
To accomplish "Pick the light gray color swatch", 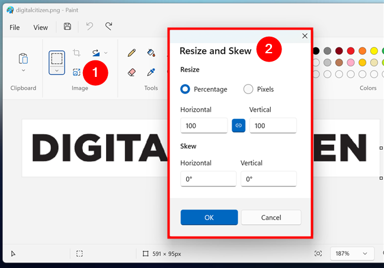I will (x=327, y=62).
